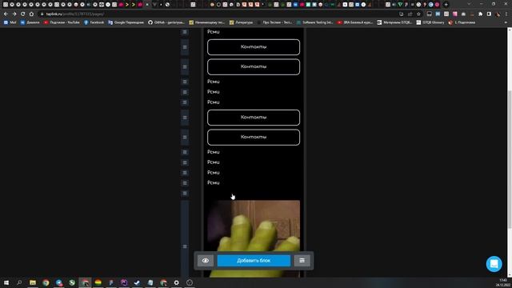Open the Chrome extensions puzzle icon
Image resolution: width=512 pixels, height=288 pixels.
(480, 14)
